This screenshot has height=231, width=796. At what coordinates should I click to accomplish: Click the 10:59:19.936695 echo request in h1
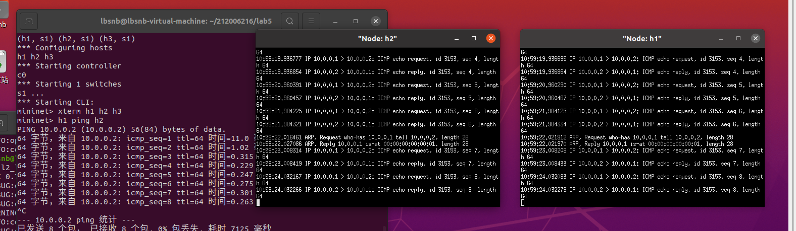coord(642,62)
